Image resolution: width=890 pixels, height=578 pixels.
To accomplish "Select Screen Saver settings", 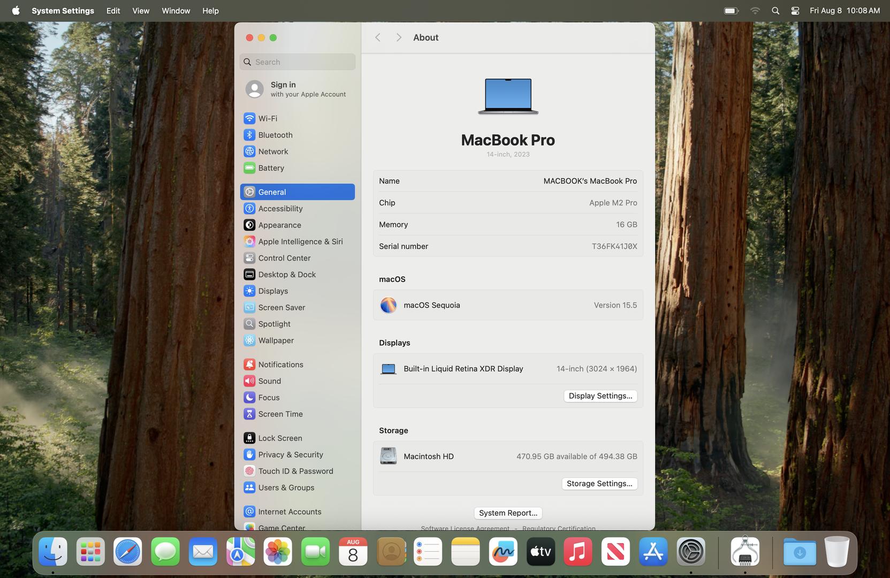I will [297, 308].
